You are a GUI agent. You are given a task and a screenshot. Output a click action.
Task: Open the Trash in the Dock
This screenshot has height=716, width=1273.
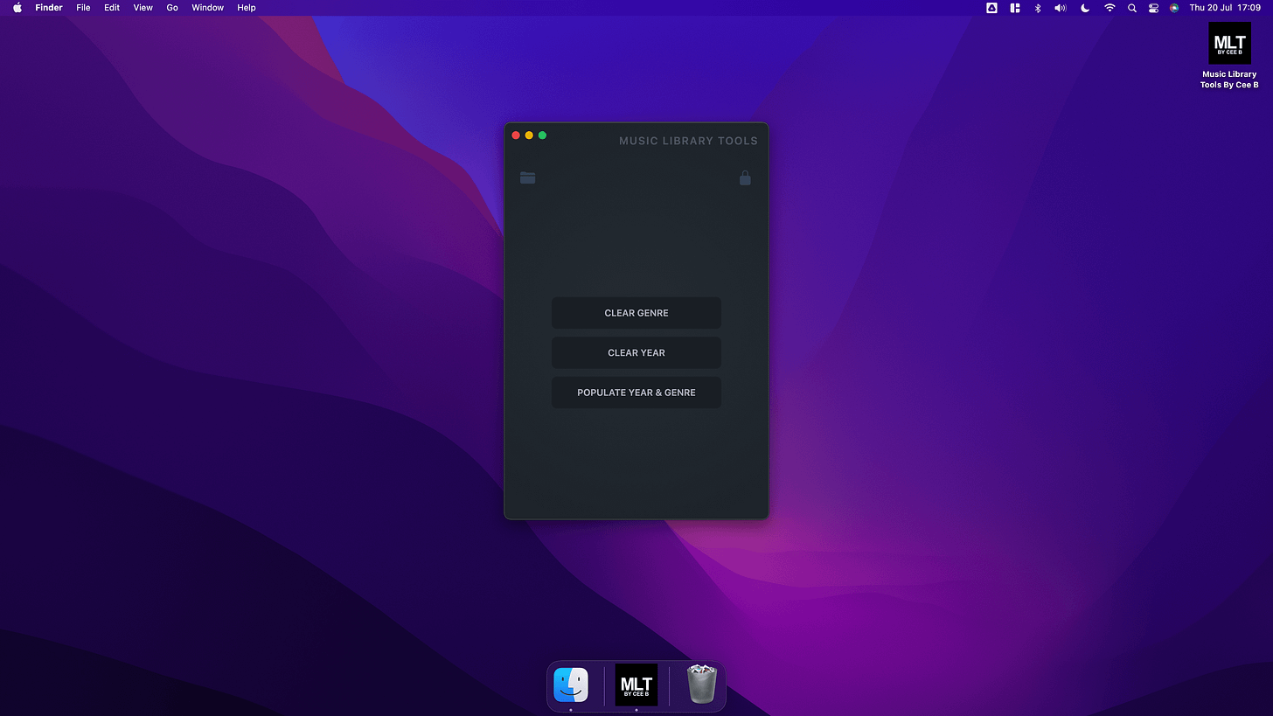(701, 685)
